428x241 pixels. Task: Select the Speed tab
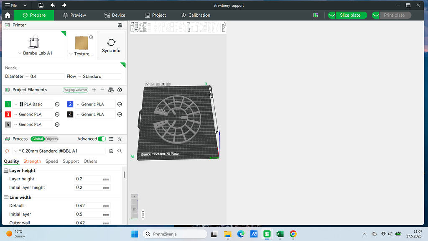pos(52,161)
